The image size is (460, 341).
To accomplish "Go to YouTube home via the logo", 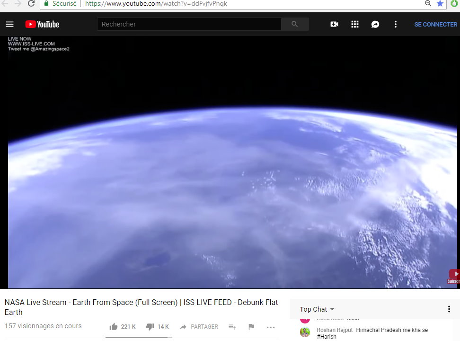I will point(42,24).
